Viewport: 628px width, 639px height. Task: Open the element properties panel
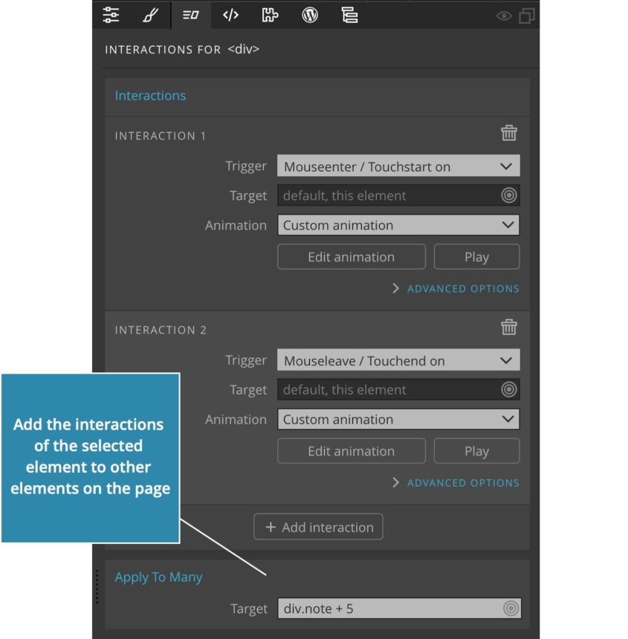click(111, 15)
